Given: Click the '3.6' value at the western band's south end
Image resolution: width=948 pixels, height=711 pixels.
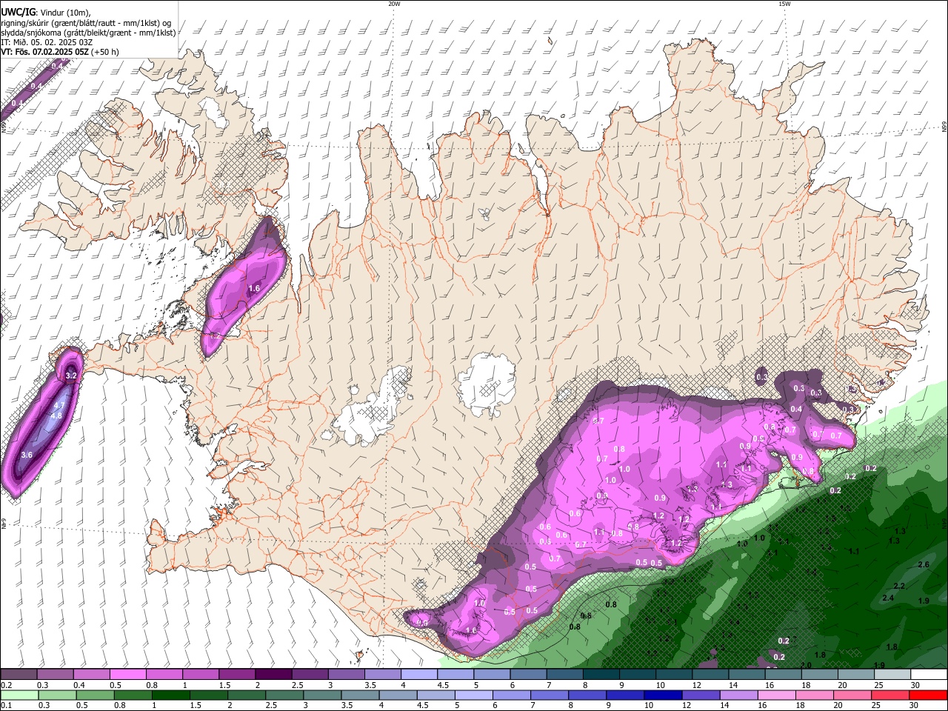Looking at the screenshot, I should click(27, 454).
